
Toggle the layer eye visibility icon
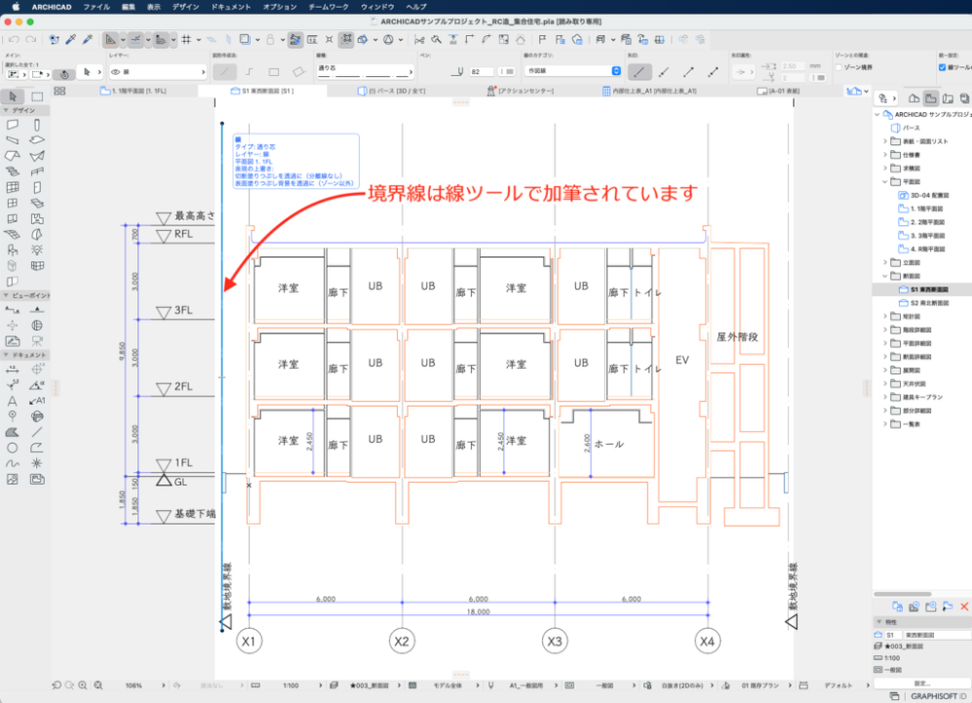pyautogui.click(x=116, y=72)
